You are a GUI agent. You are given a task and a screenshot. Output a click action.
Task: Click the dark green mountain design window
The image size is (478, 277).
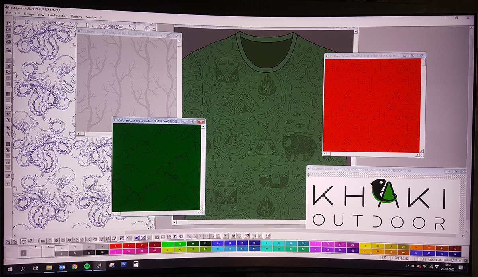159,167
